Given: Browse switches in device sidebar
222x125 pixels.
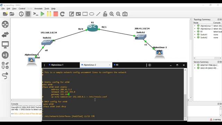Looking at the screenshot, I should point(5,35).
